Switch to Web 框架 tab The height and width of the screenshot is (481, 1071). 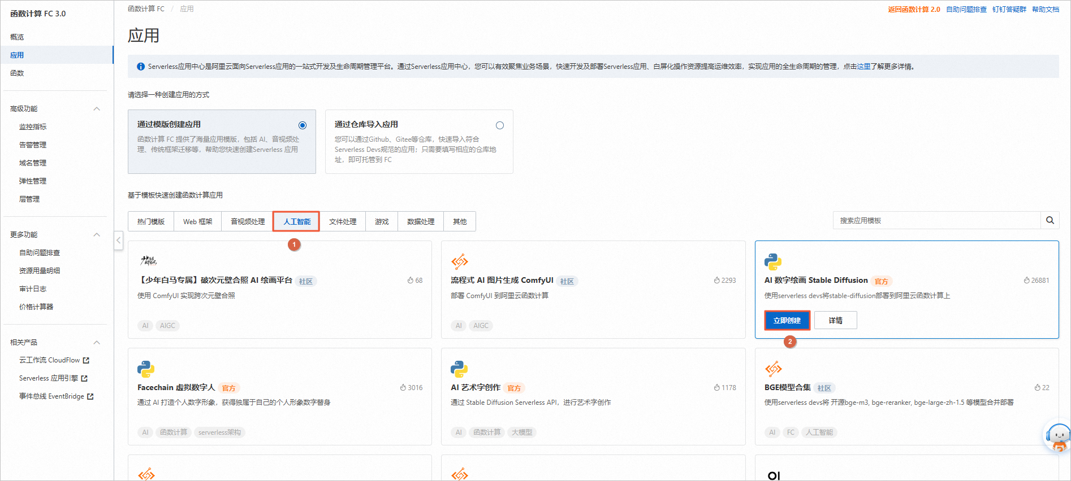point(198,221)
